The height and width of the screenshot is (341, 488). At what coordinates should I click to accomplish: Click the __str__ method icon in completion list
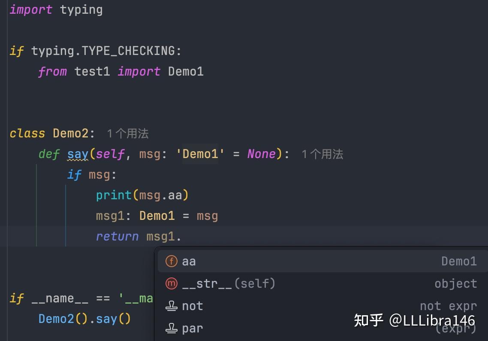(171, 283)
